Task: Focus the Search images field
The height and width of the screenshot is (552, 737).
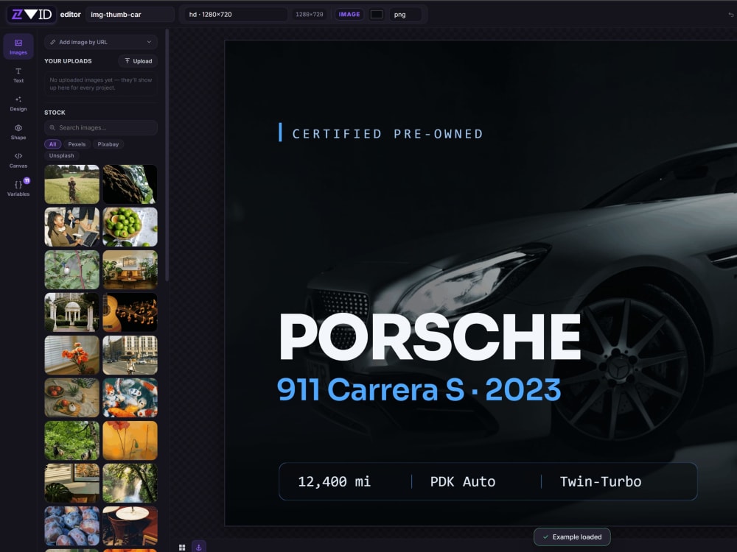Action: coord(100,127)
